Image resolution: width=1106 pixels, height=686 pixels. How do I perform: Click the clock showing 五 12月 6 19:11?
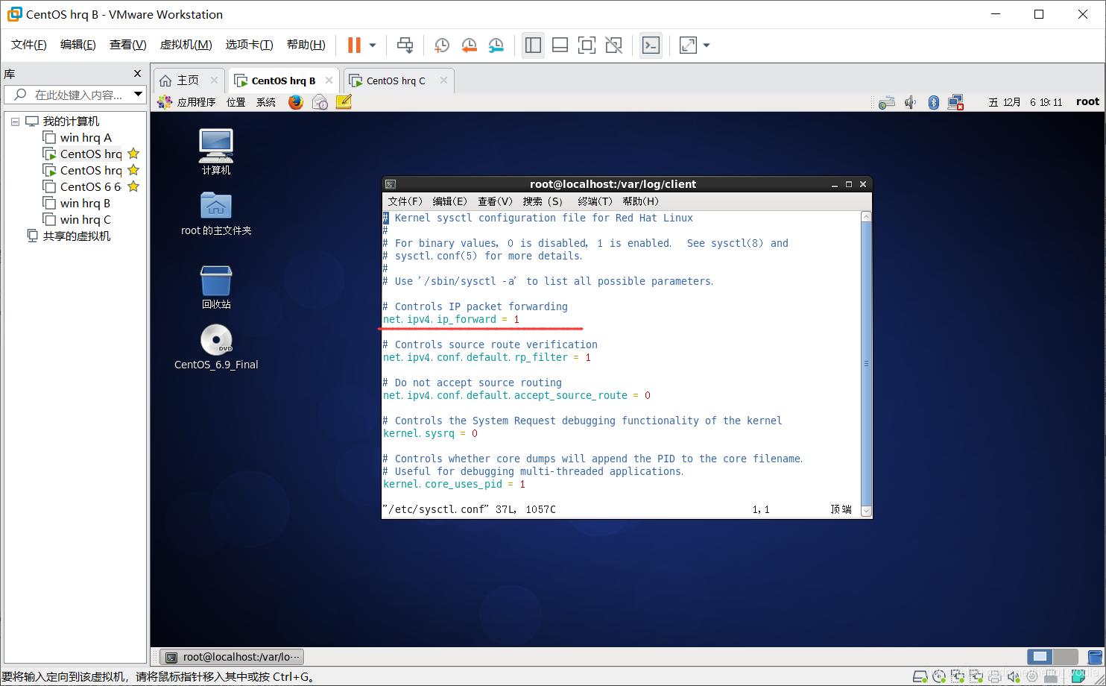(x=1026, y=102)
